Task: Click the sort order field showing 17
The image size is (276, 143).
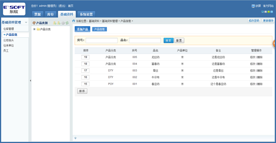Action: [85, 71]
